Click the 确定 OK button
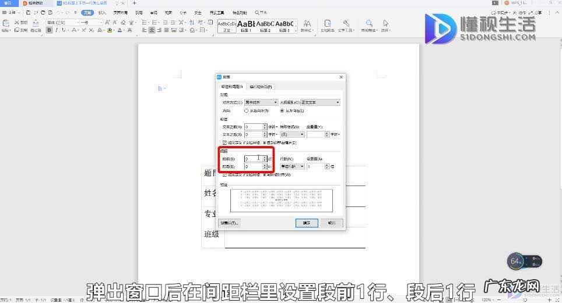This screenshot has height=303, width=562. tap(307, 223)
